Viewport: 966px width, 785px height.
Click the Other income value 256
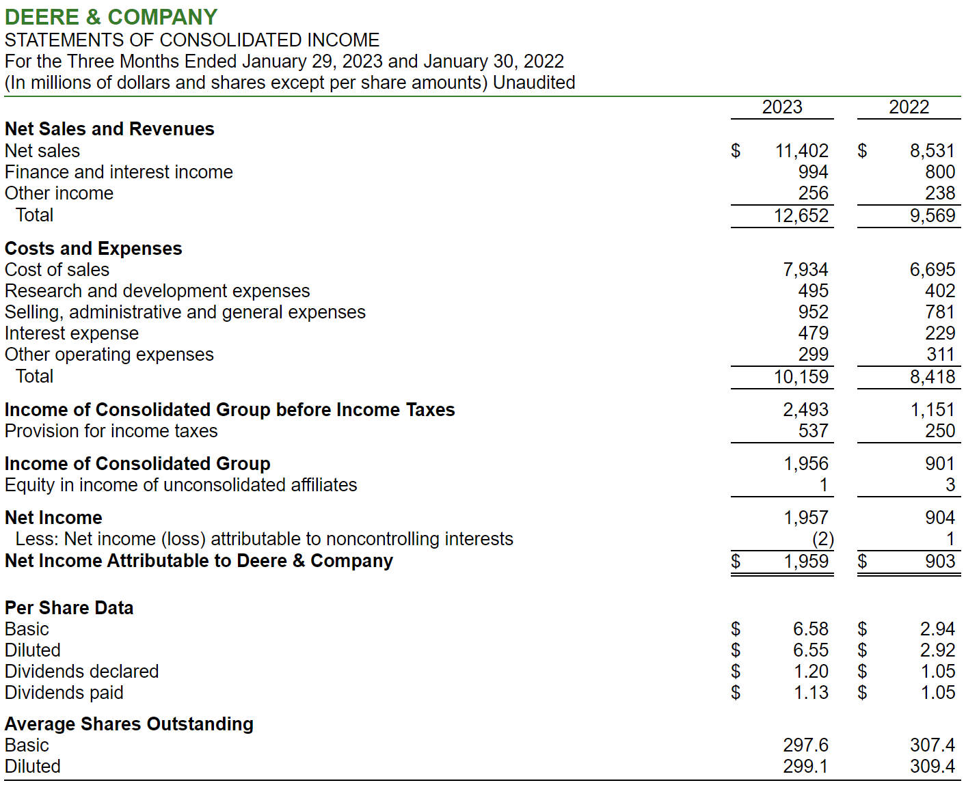pos(813,193)
